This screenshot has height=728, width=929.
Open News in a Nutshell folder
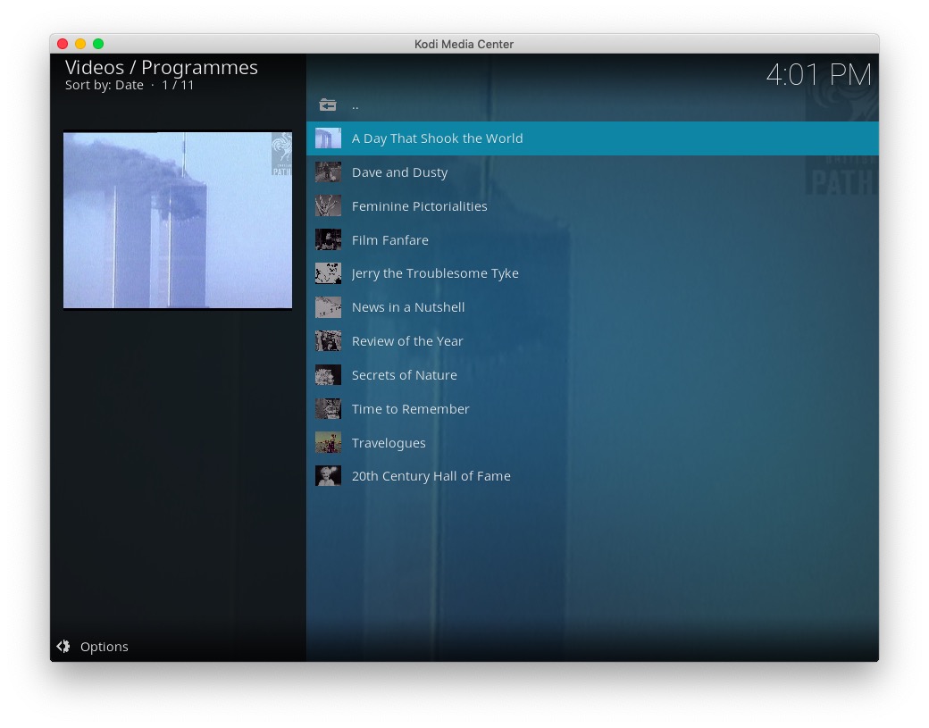pos(408,307)
